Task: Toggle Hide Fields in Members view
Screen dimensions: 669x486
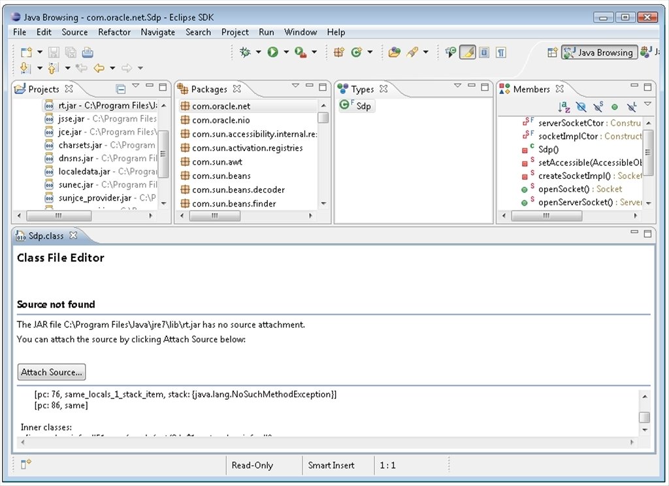Action: [581, 106]
